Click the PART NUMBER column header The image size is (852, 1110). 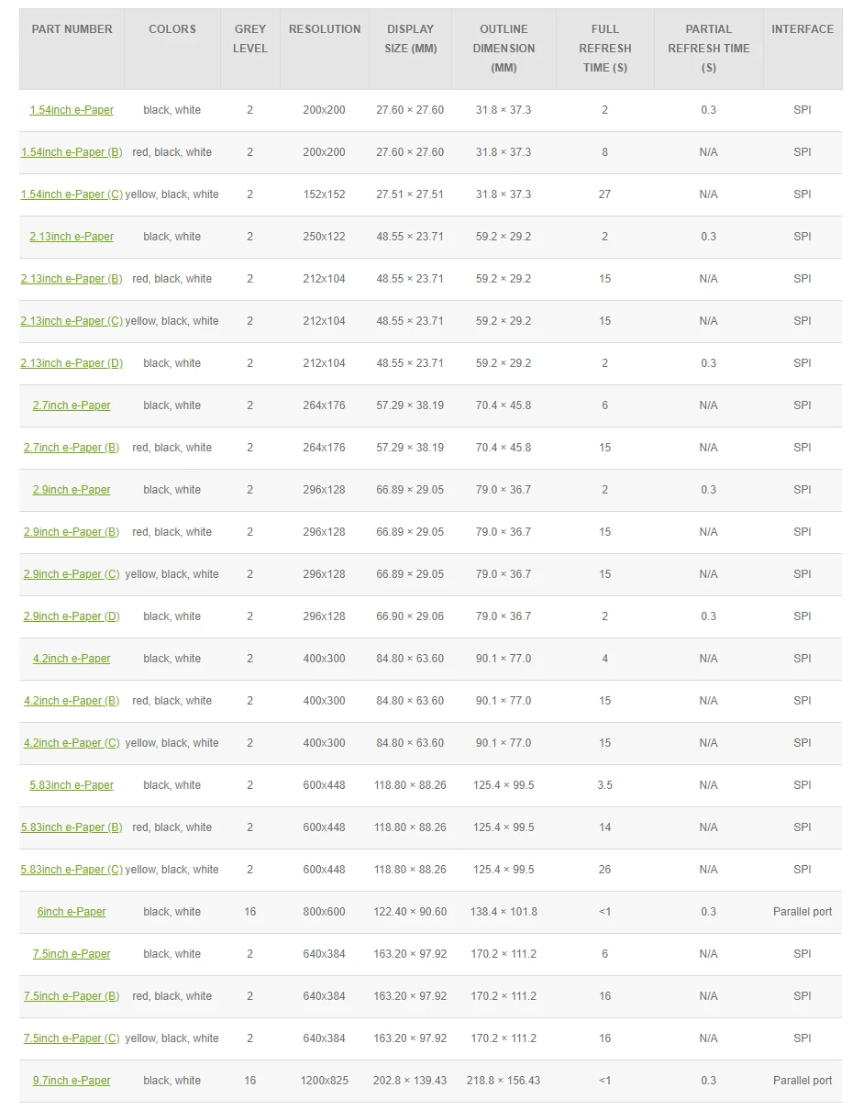pos(72,29)
